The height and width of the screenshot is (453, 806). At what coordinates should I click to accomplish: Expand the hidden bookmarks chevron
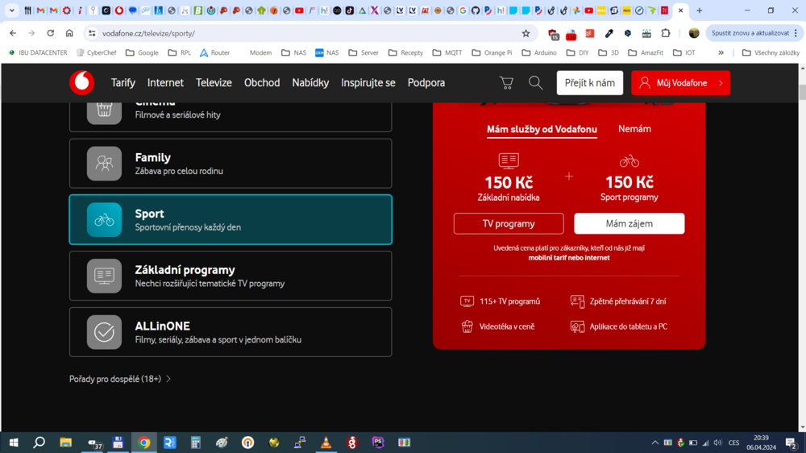(721, 52)
